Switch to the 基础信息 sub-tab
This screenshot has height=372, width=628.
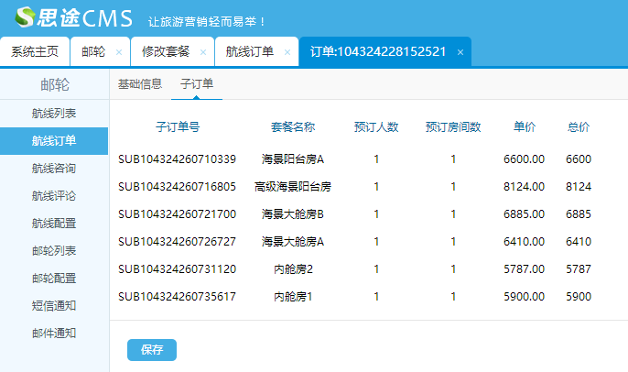(140, 84)
